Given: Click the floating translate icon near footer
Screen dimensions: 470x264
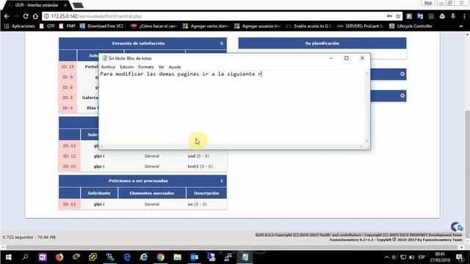Looking at the screenshot, I should coord(457,227).
